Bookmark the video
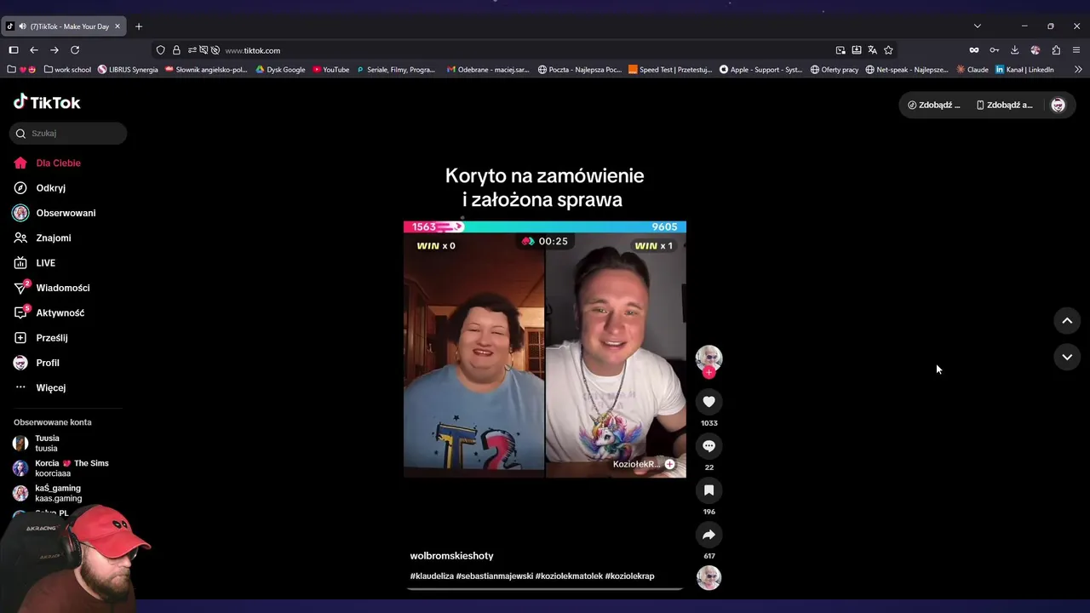 pos(708,490)
